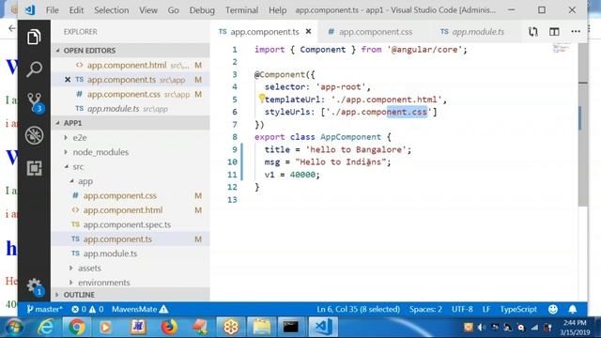Open the errors and warnings status indicator
The image size is (601, 338).
click(x=87, y=309)
